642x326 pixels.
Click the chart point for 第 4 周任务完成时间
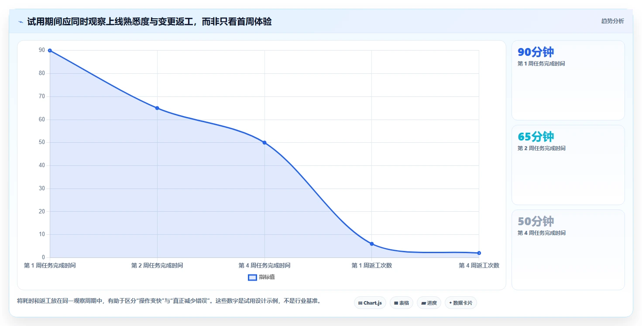tap(264, 143)
